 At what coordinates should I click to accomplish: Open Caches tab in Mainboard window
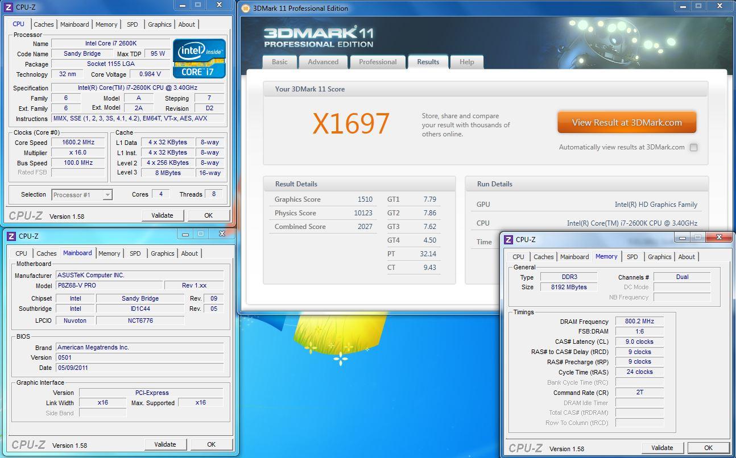46,253
